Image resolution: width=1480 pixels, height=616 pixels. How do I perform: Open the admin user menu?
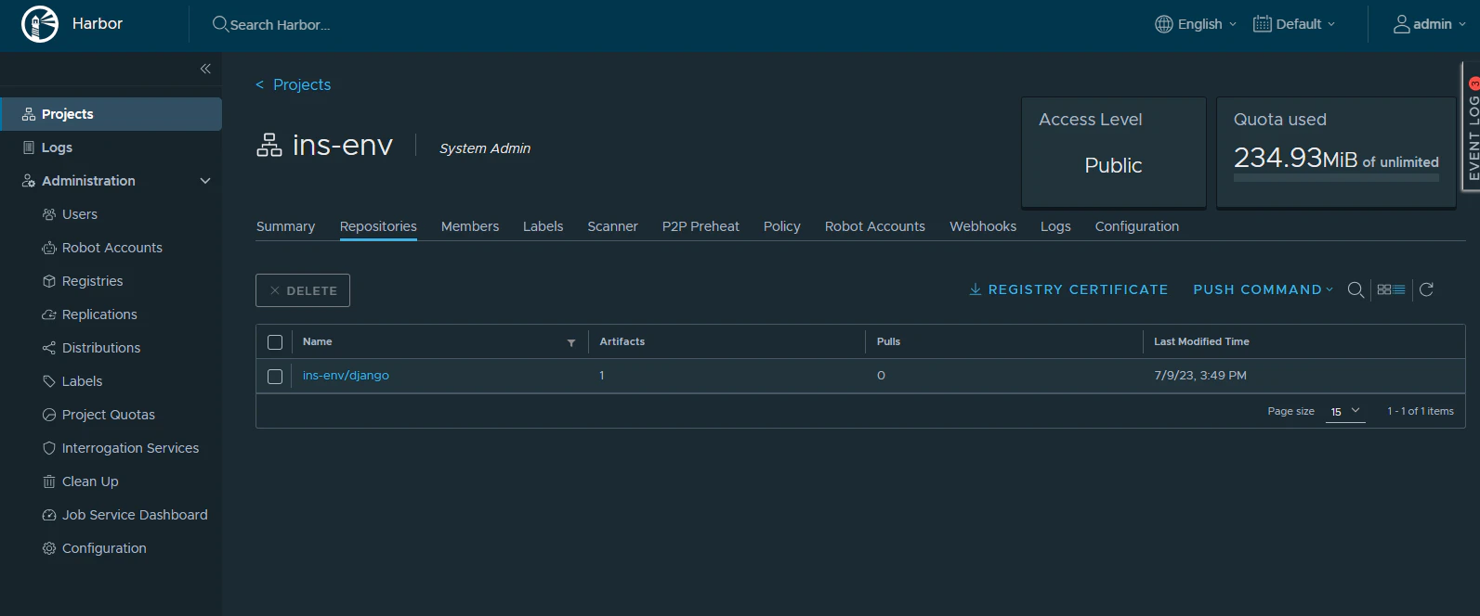coord(1430,24)
